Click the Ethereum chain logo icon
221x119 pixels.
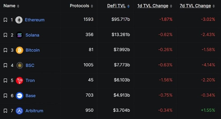click(x=19, y=20)
